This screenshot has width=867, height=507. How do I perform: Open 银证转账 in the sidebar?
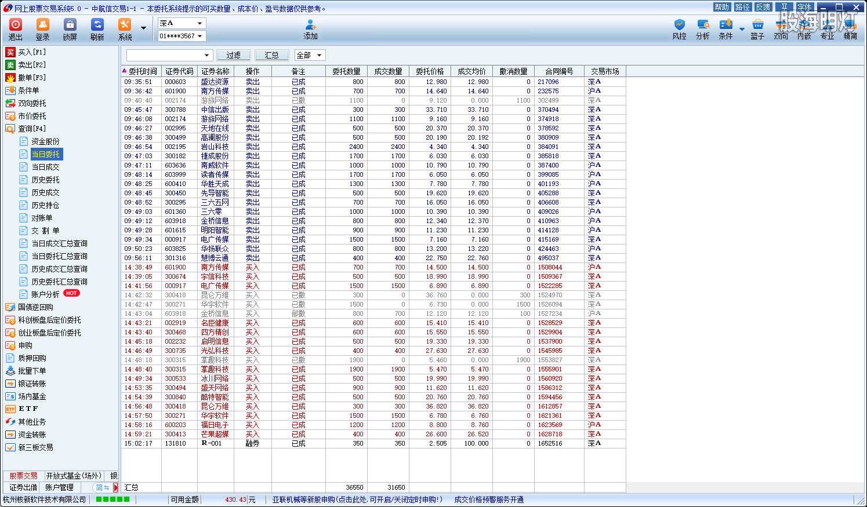[x=26, y=384]
